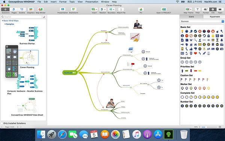Pick the yellow padlock icon in Basic Set
Screen dimensions: 225x141
(213, 36)
